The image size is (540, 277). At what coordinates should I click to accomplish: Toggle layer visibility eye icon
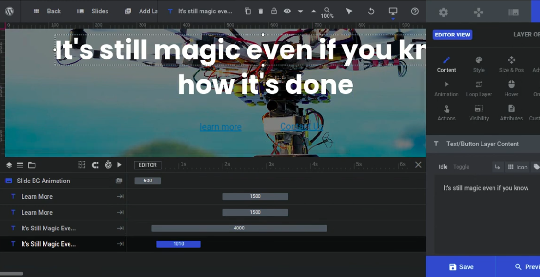point(287,11)
